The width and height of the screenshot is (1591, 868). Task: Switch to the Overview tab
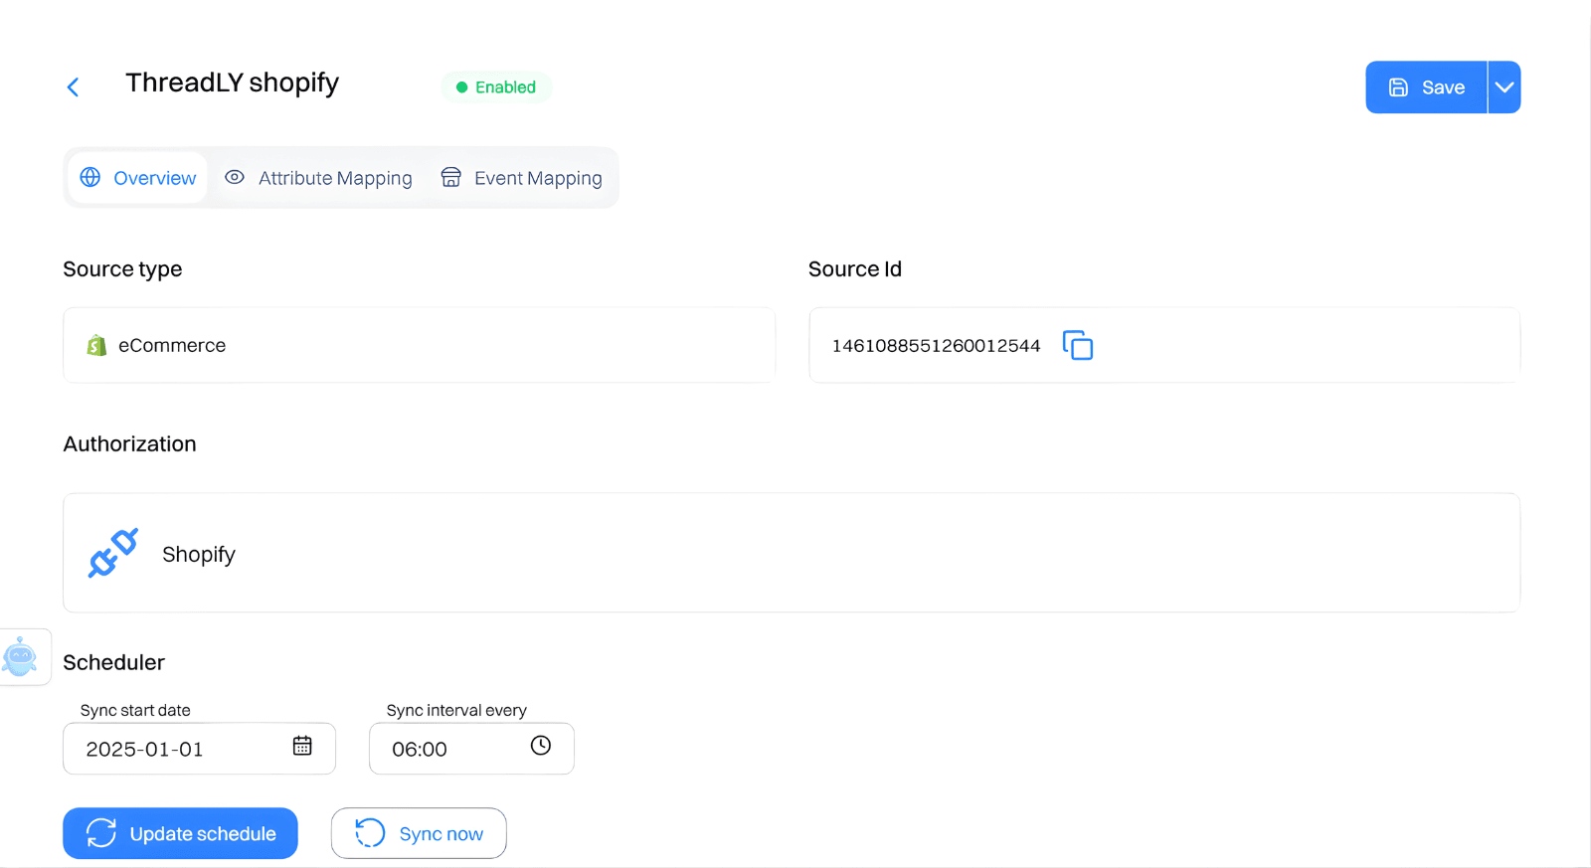[x=138, y=178]
